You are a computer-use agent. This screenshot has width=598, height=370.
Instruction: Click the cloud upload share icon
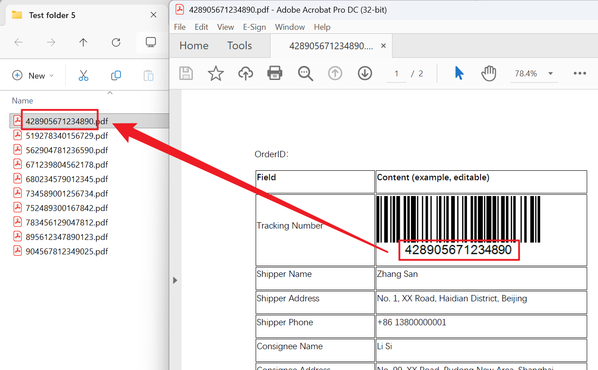[246, 73]
